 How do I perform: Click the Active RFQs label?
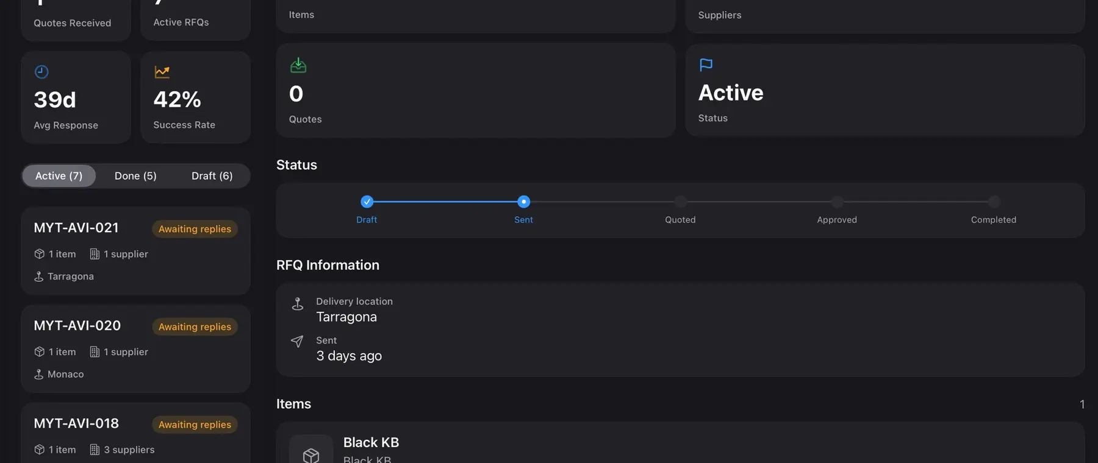click(x=181, y=22)
